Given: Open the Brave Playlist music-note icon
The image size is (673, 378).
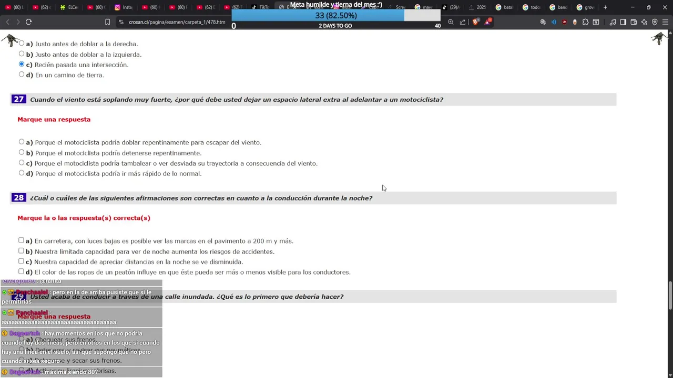Looking at the screenshot, I should pos(613,22).
